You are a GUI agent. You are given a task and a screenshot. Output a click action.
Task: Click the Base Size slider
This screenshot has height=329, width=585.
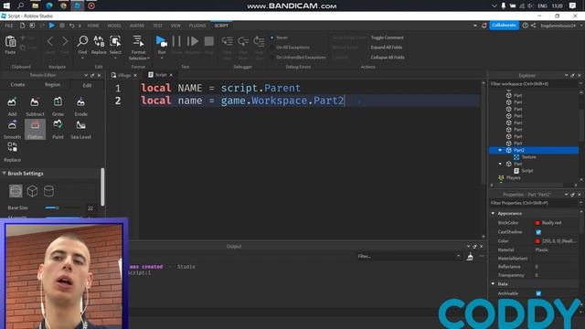point(63,207)
